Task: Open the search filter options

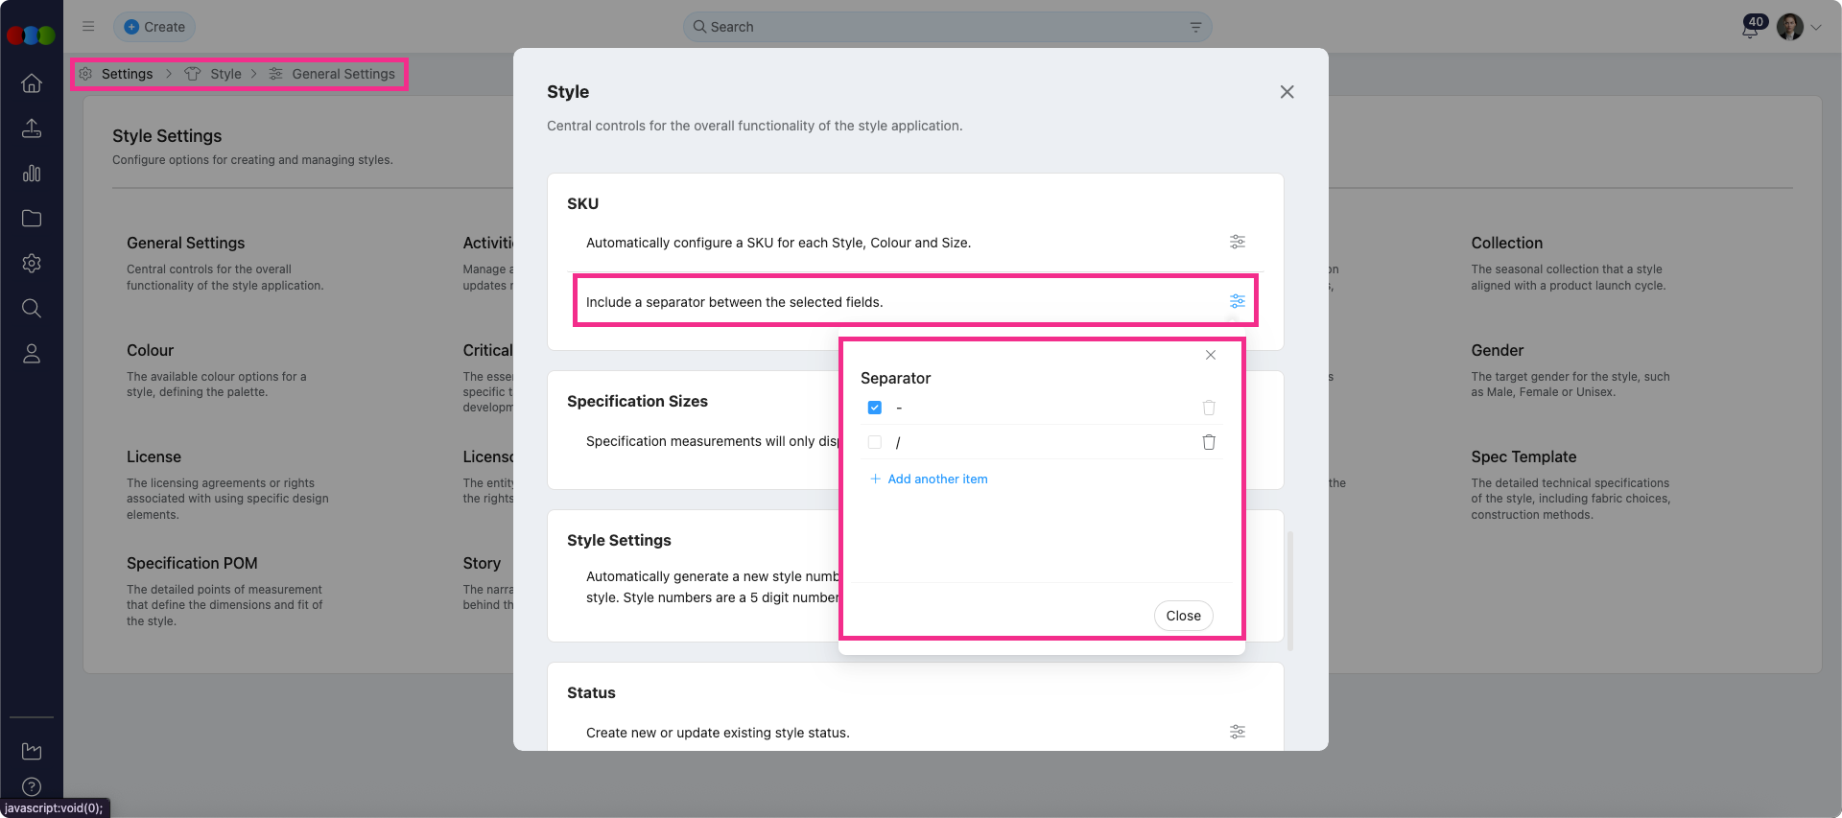Action: [x=1195, y=27]
